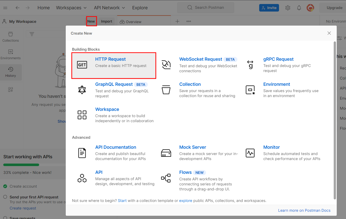Click the explore public APIs link
This screenshot has width=346, height=219.
point(186,201)
